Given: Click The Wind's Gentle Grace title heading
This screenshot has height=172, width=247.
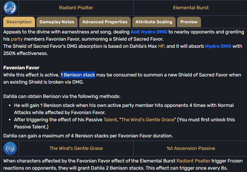Looking at the screenshot, I should 76,148.
